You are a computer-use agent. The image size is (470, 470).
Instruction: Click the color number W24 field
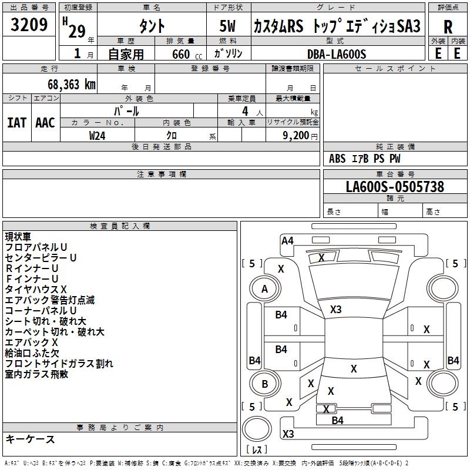click(98, 135)
